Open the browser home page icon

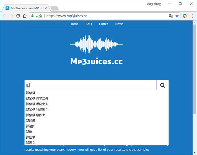click(25, 16)
